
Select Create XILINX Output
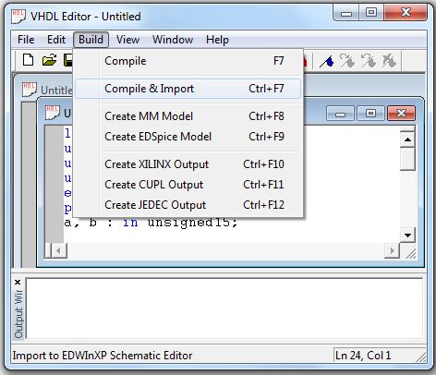coord(188,164)
